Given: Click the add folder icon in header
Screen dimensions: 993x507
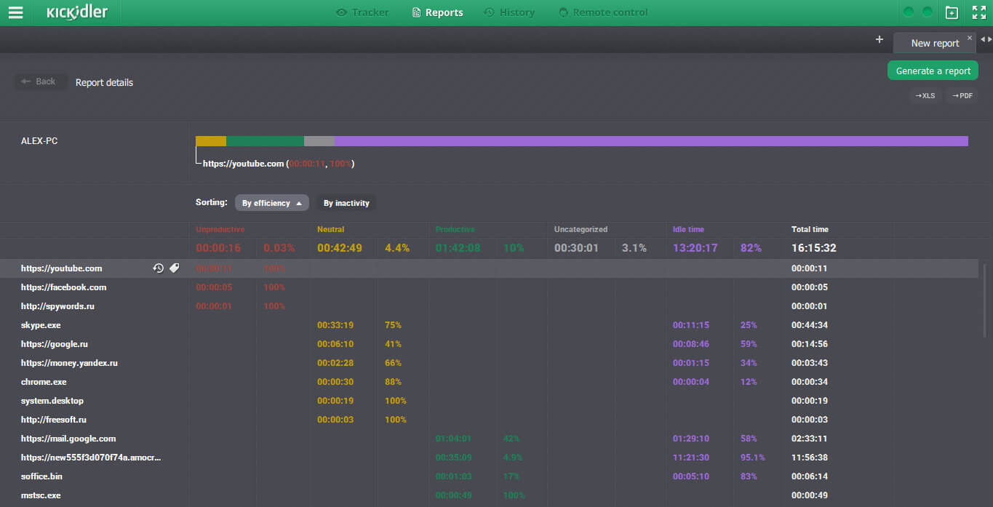Looking at the screenshot, I should click(952, 12).
